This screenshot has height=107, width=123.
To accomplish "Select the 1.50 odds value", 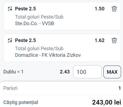I will 100,9.
